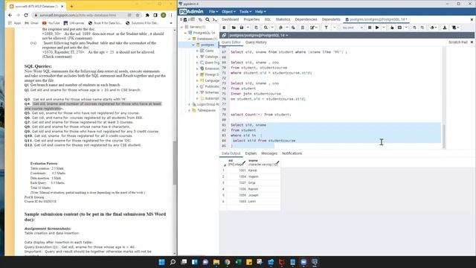Switch to the Messages results tab

click(269, 153)
